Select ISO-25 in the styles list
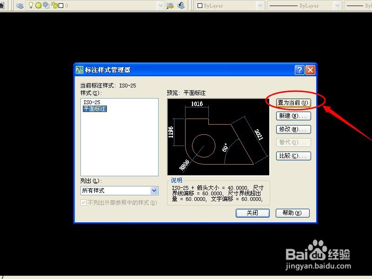This screenshot has height=279, width=372. 92,102
